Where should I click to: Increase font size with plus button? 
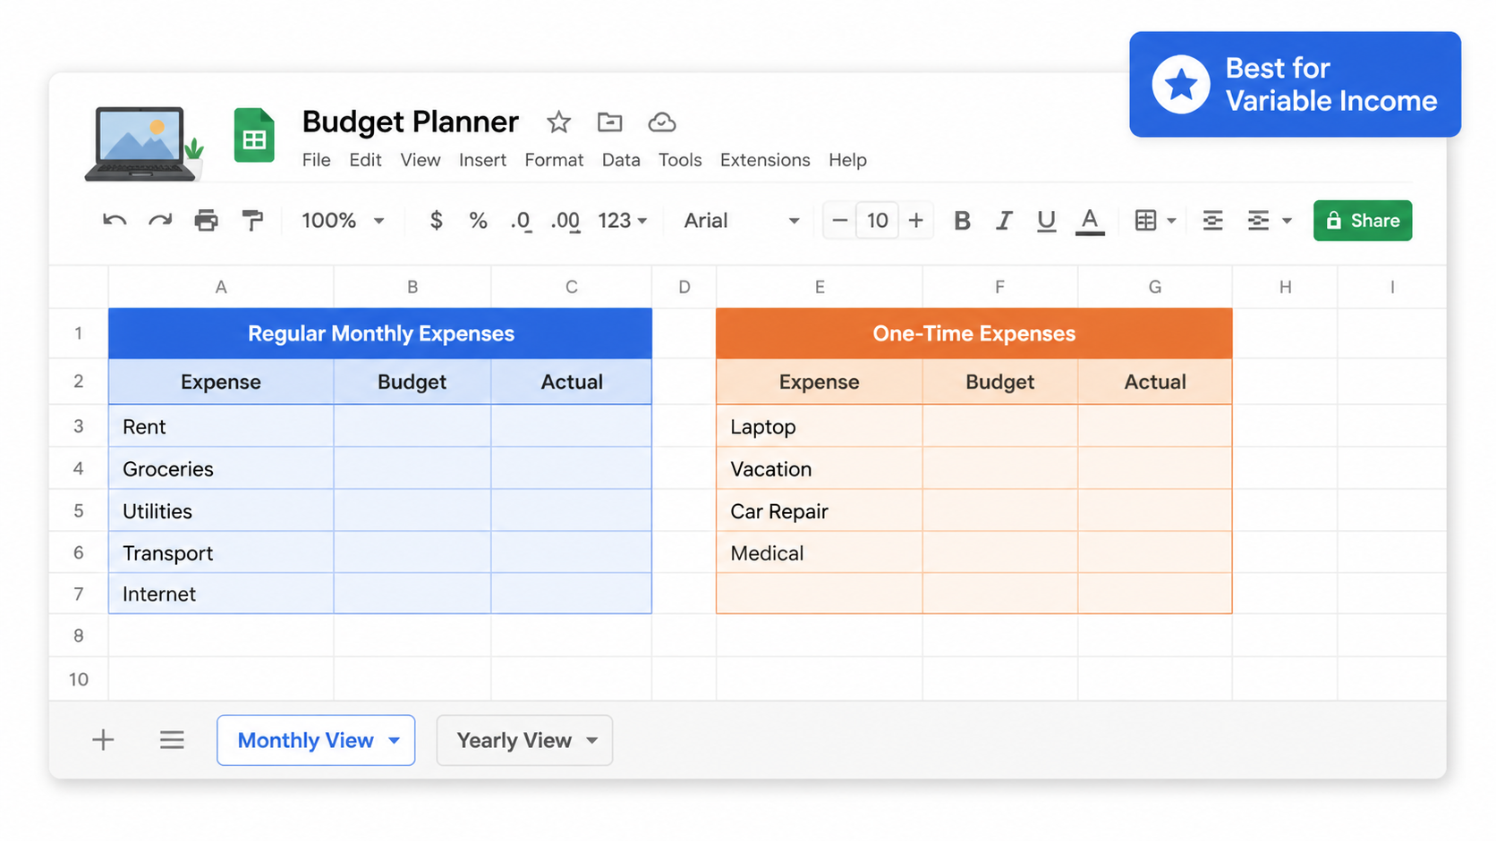click(915, 220)
